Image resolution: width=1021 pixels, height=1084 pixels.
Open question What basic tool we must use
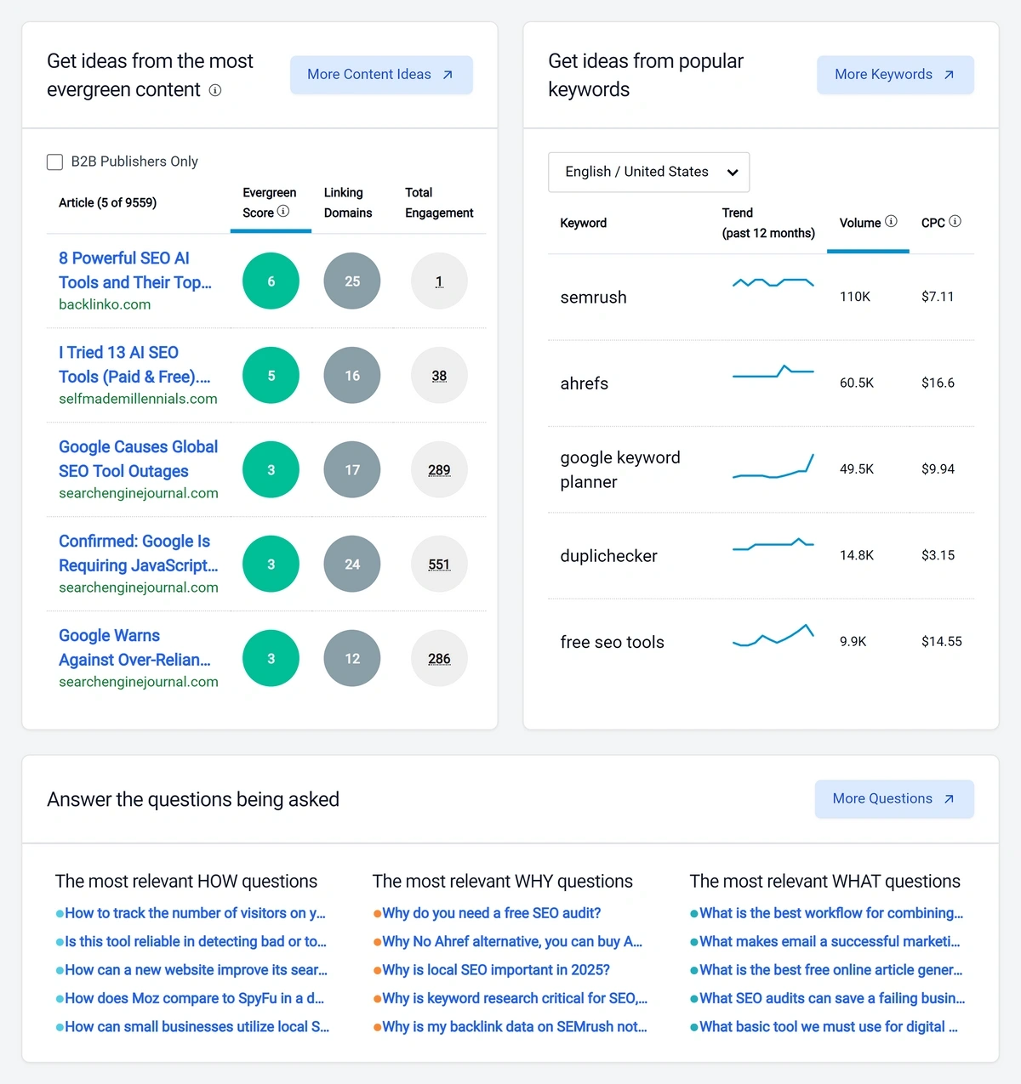[829, 1027]
